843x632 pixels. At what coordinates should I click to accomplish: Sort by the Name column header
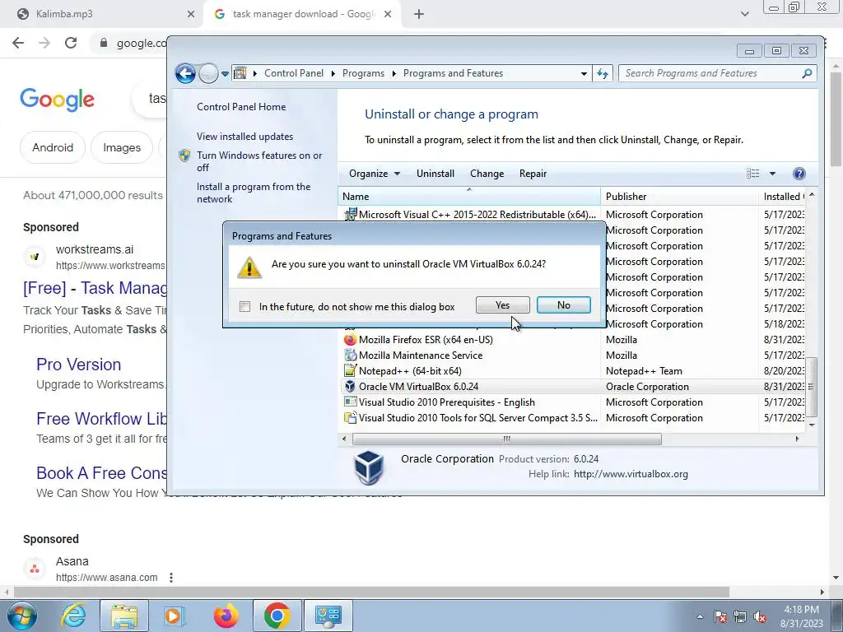[468, 197]
